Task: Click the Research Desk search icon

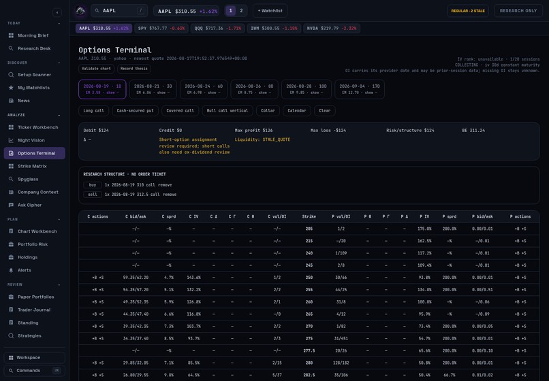Action: coord(11,48)
